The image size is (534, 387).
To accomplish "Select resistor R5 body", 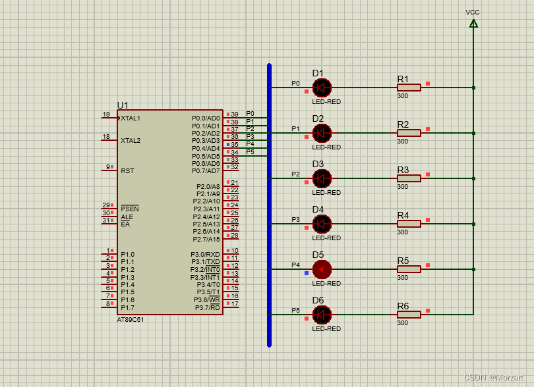I will click(x=409, y=269).
